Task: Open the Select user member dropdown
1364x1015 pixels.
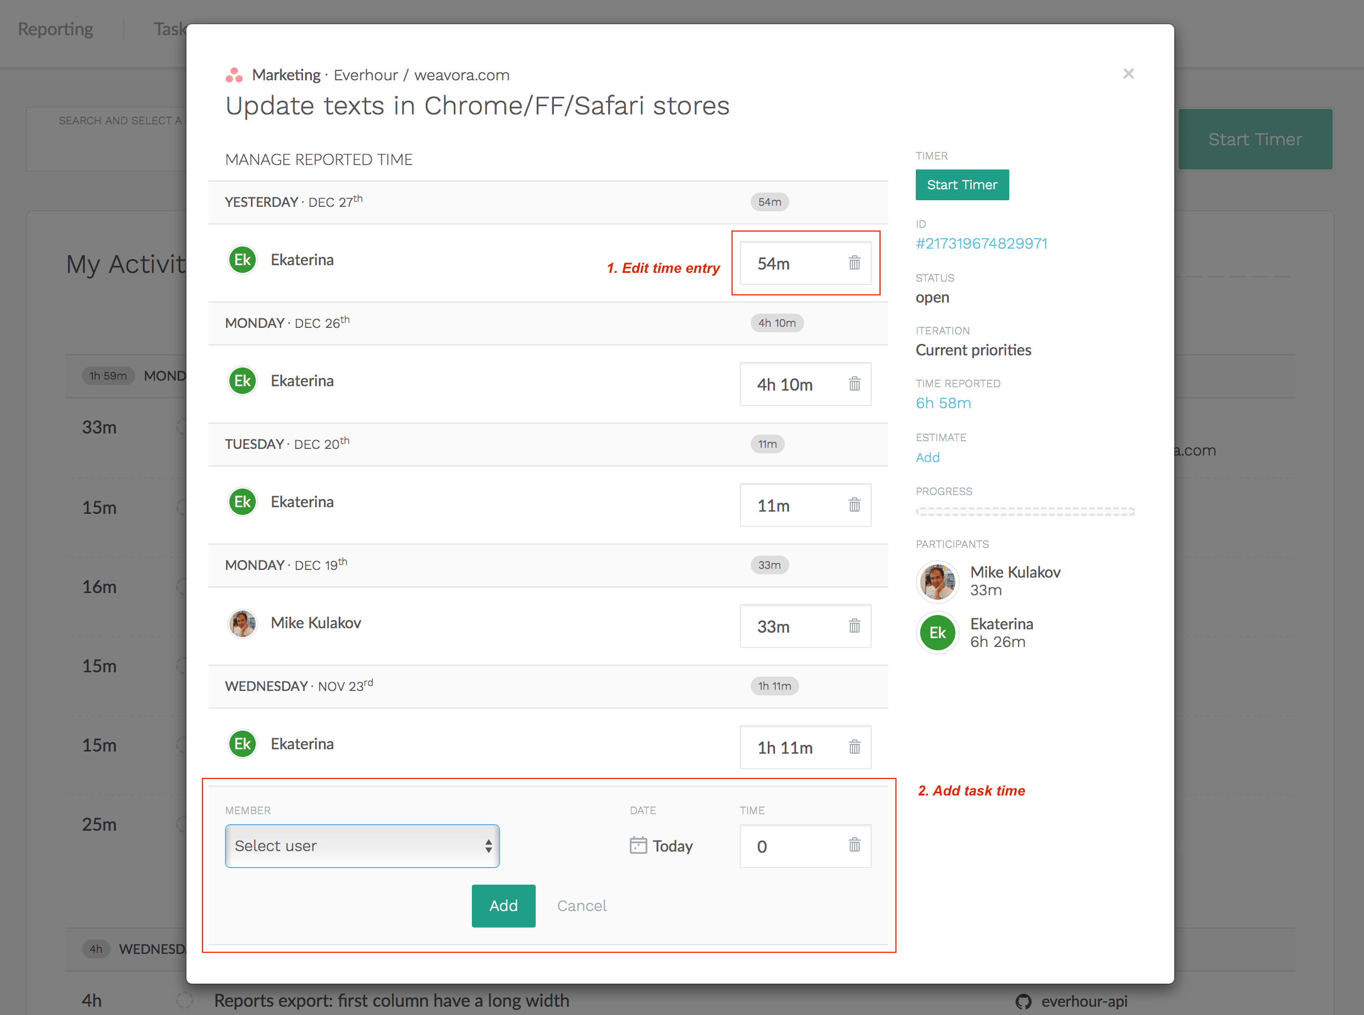Action: coord(362,846)
